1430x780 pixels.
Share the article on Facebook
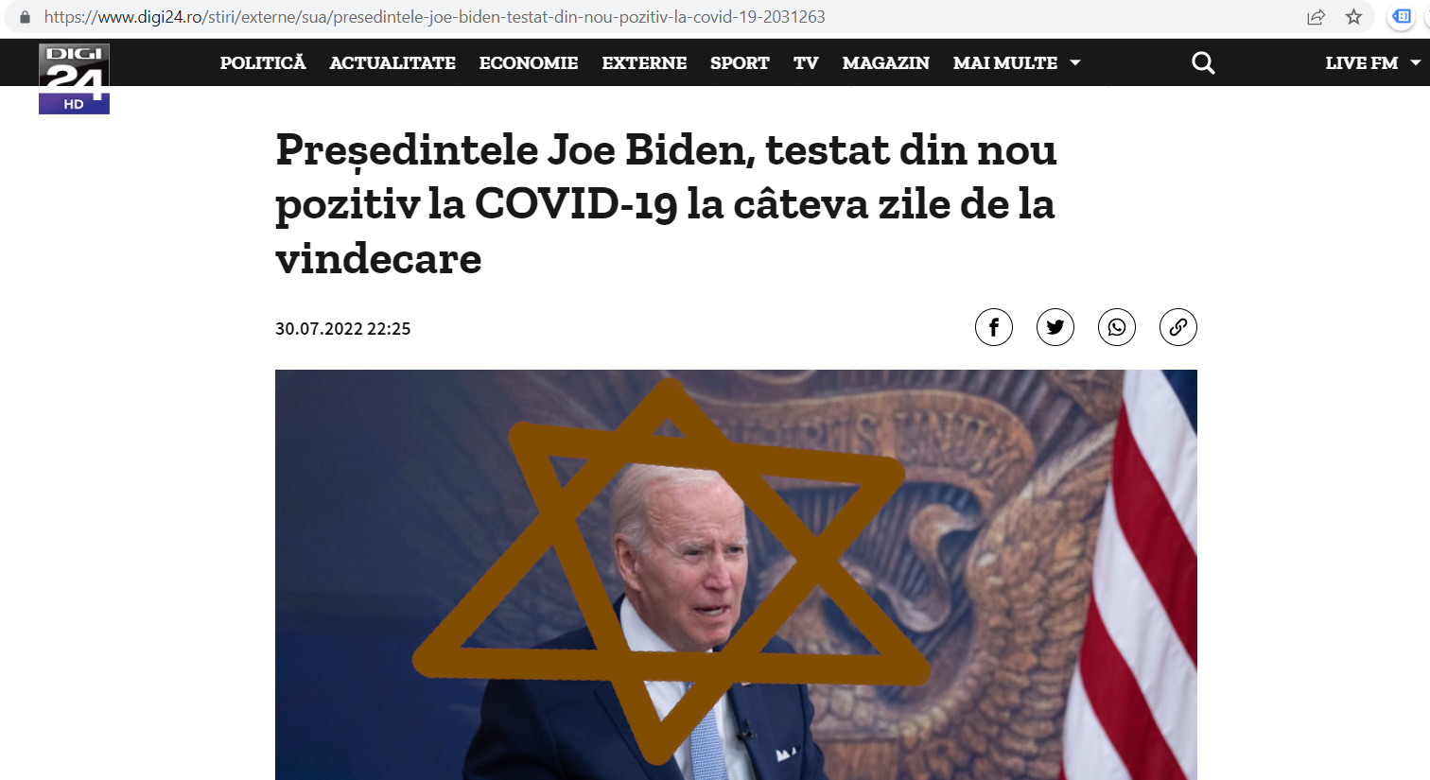(993, 327)
